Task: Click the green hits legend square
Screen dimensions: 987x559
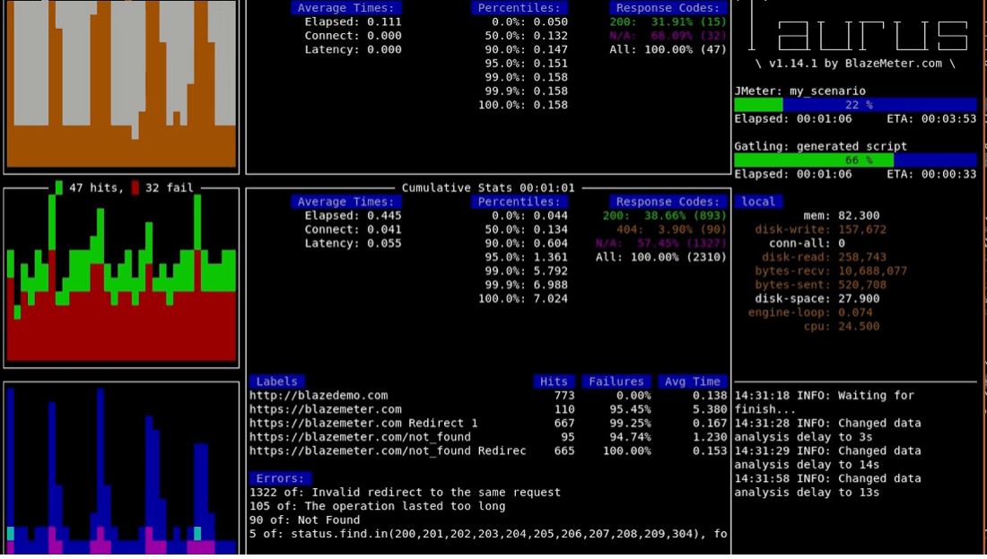Action: (59, 188)
